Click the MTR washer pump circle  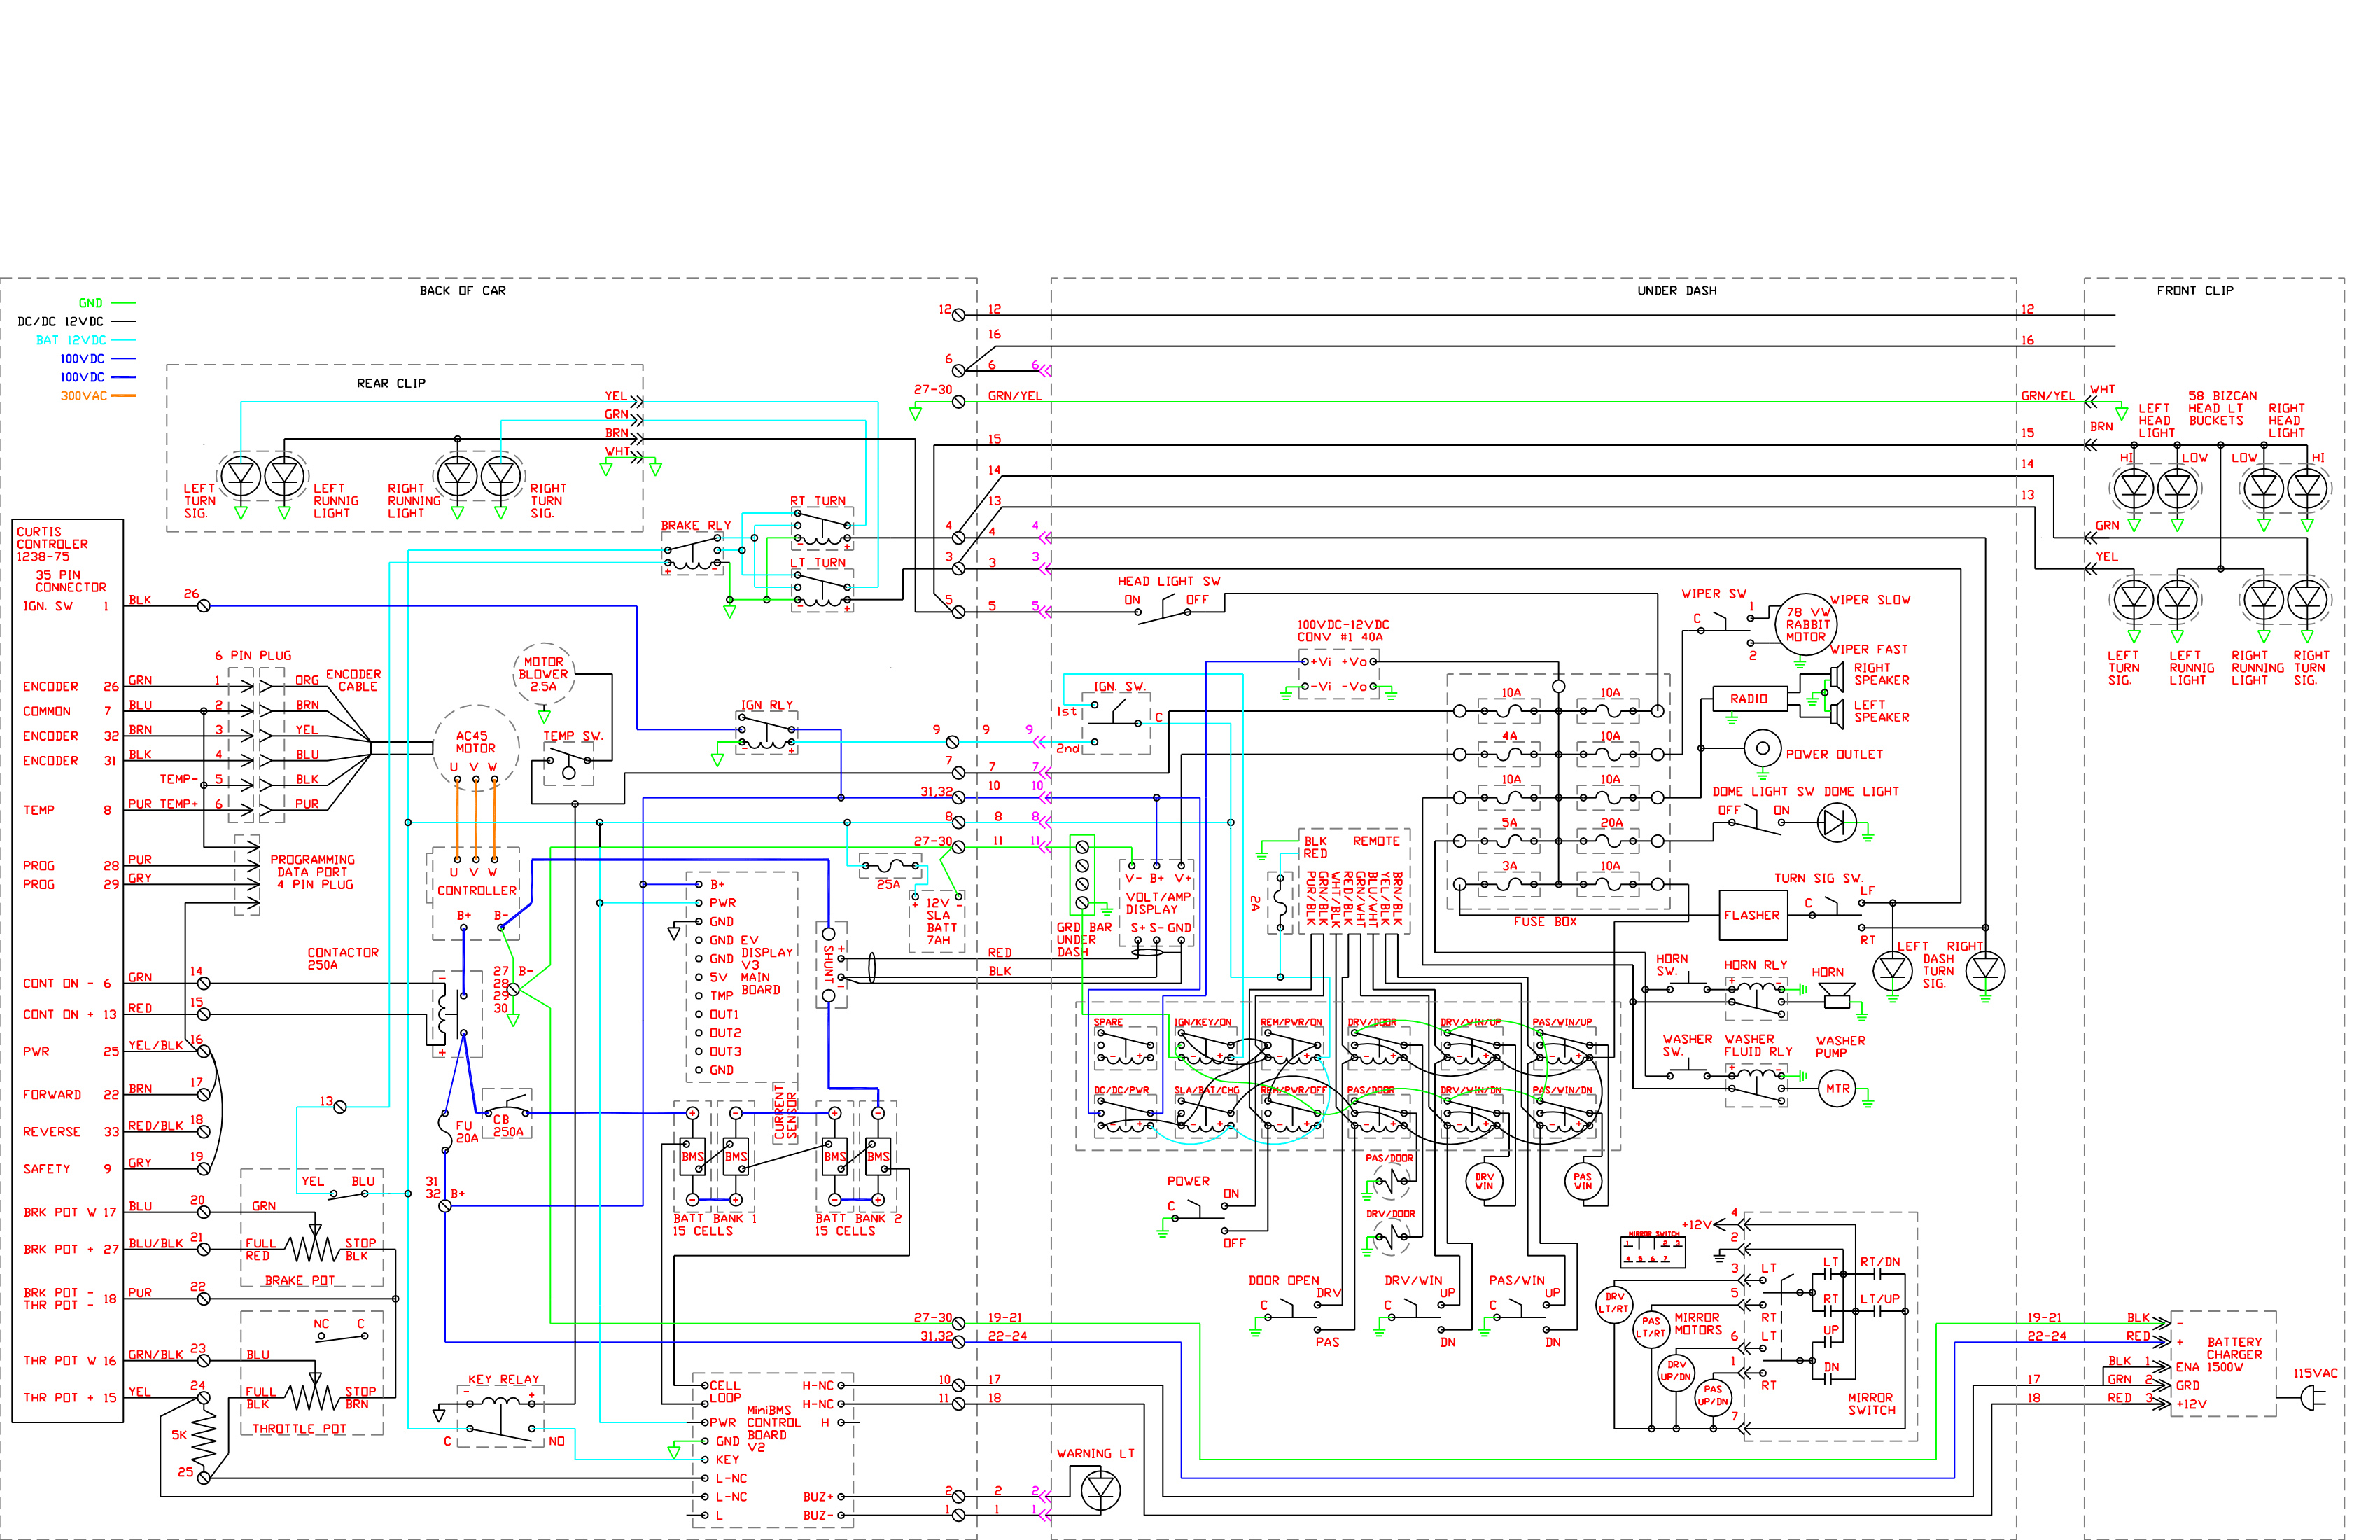tap(1837, 1089)
